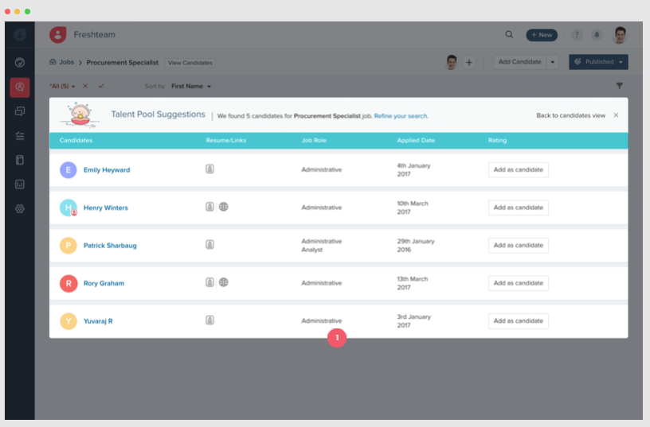Click the + New button
Screen dimensions: 650x427
(542, 35)
